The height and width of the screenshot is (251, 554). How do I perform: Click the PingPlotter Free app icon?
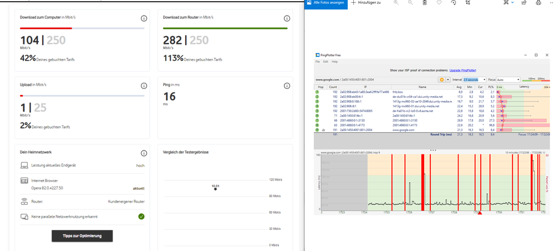click(x=317, y=55)
